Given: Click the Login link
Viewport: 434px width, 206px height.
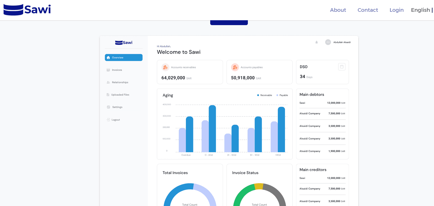Looking at the screenshot, I should pos(396,10).
